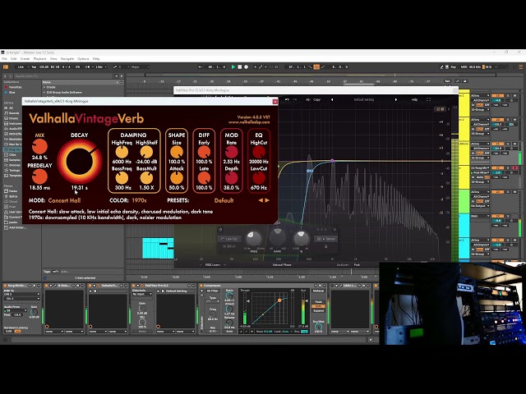Click the Shape Attack knob
Screen dimensions: 526x394
[x=177, y=178]
